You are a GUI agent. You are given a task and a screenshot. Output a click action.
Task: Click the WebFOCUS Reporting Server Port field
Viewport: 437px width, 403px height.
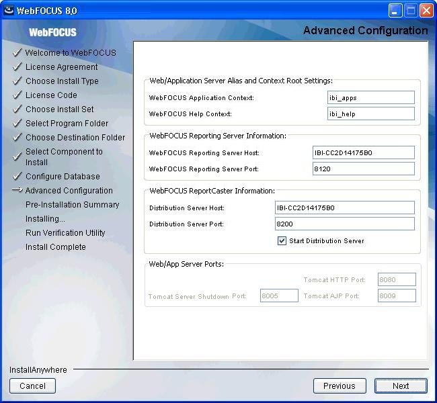(364, 169)
